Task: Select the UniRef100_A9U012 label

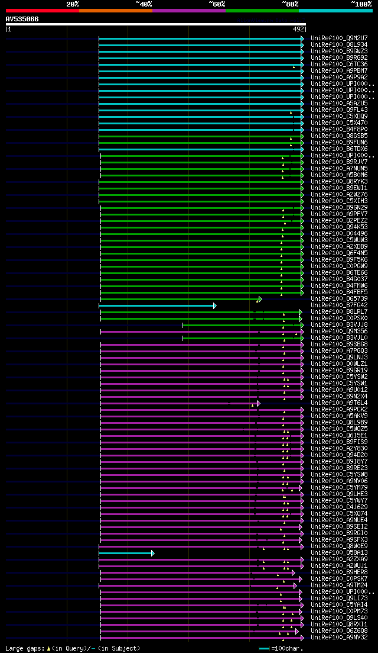Action: click(x=339, y=390)
